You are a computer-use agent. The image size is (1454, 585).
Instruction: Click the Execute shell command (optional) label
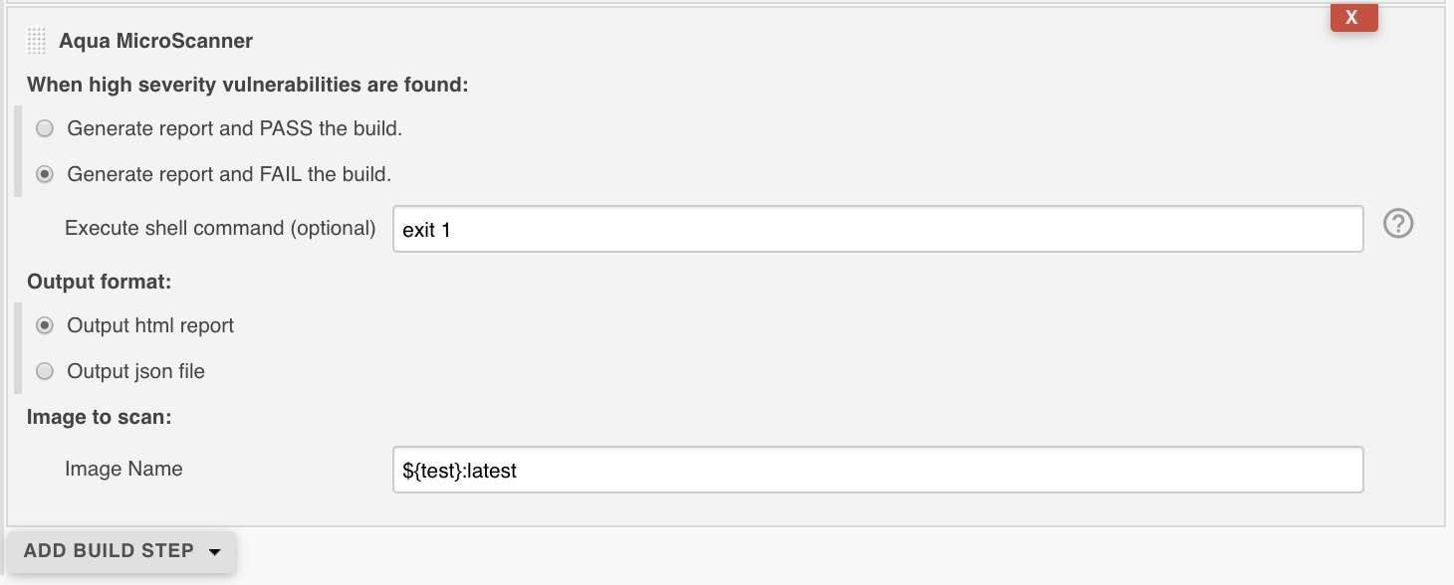(220, 228)
